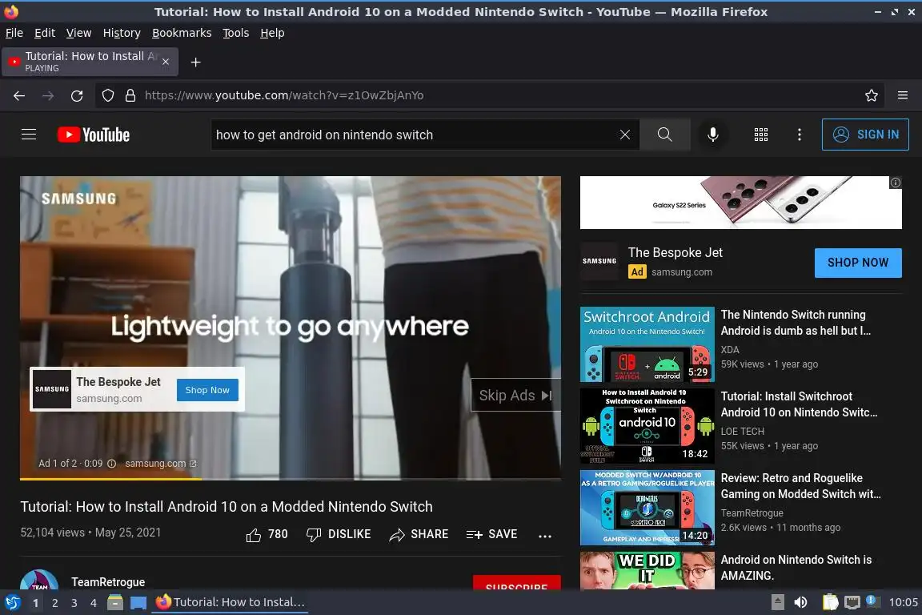Click the SUBSCRIBE button
The image size is (922, 615).
click(517, 583)
